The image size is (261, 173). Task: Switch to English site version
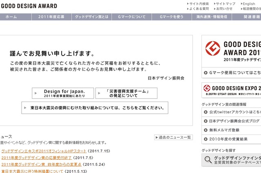pos(248,4)
